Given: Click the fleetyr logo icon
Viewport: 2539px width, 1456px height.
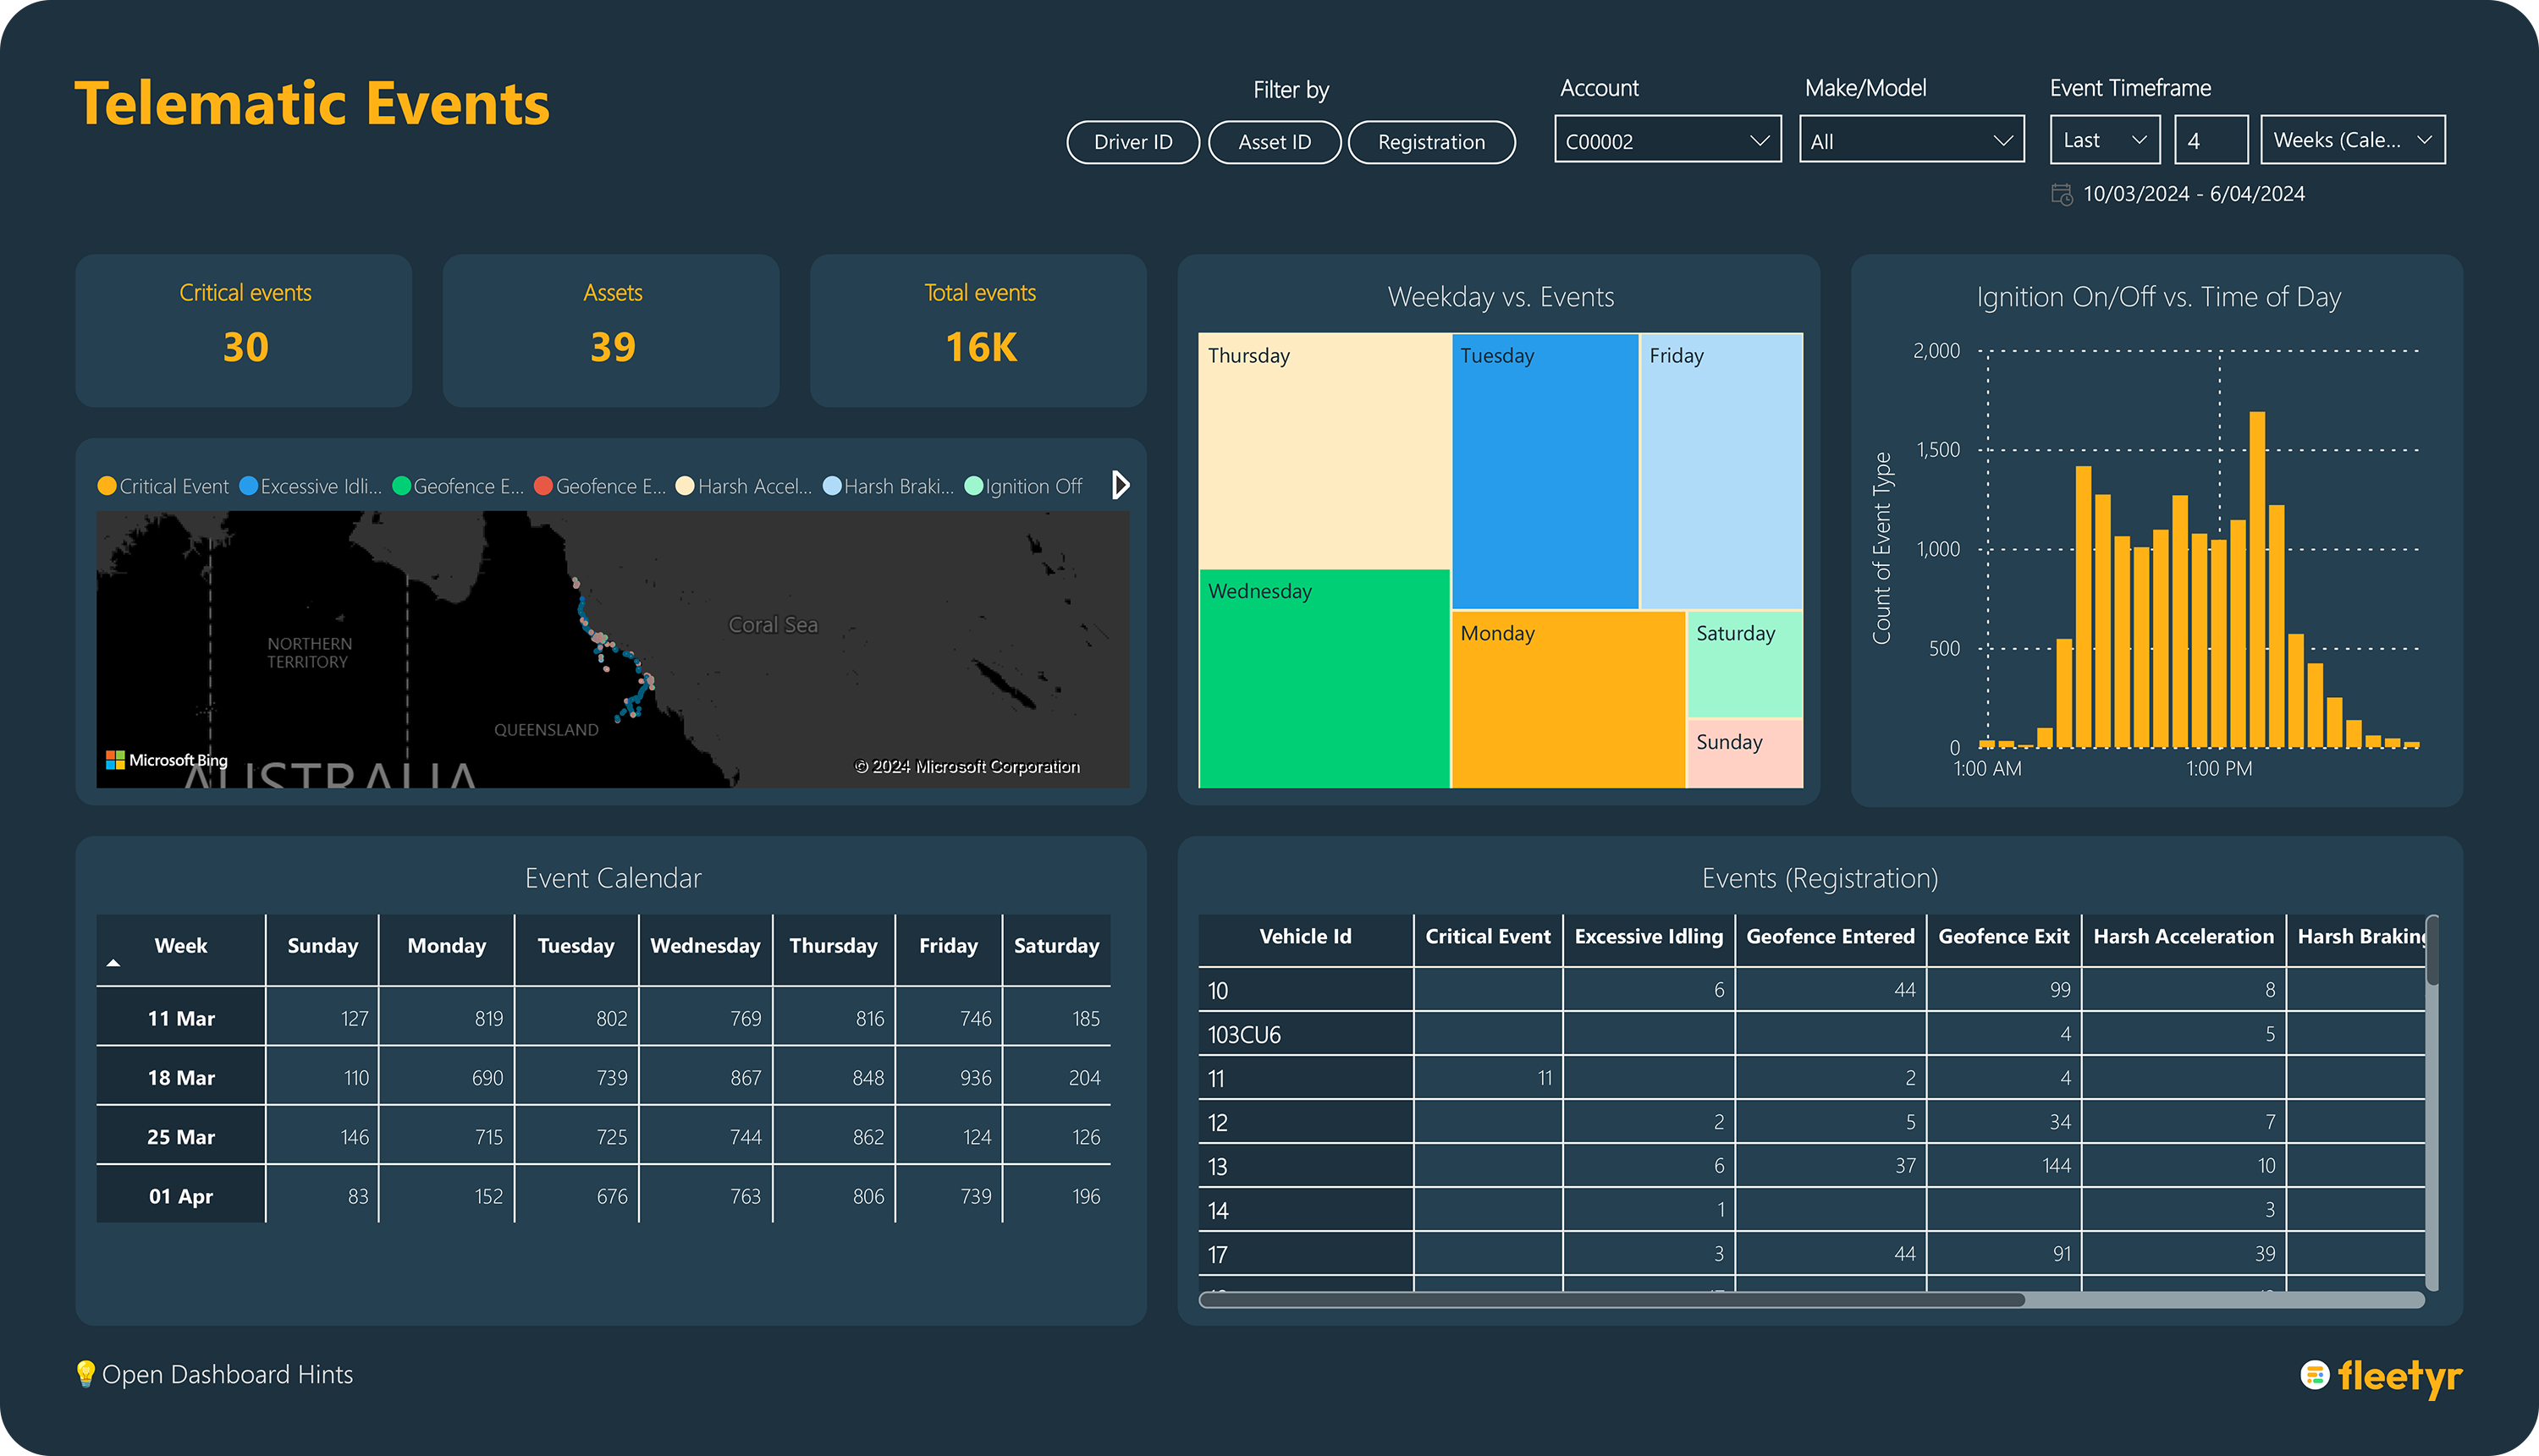Looking at the screenshot, I should (2314, 1375).
